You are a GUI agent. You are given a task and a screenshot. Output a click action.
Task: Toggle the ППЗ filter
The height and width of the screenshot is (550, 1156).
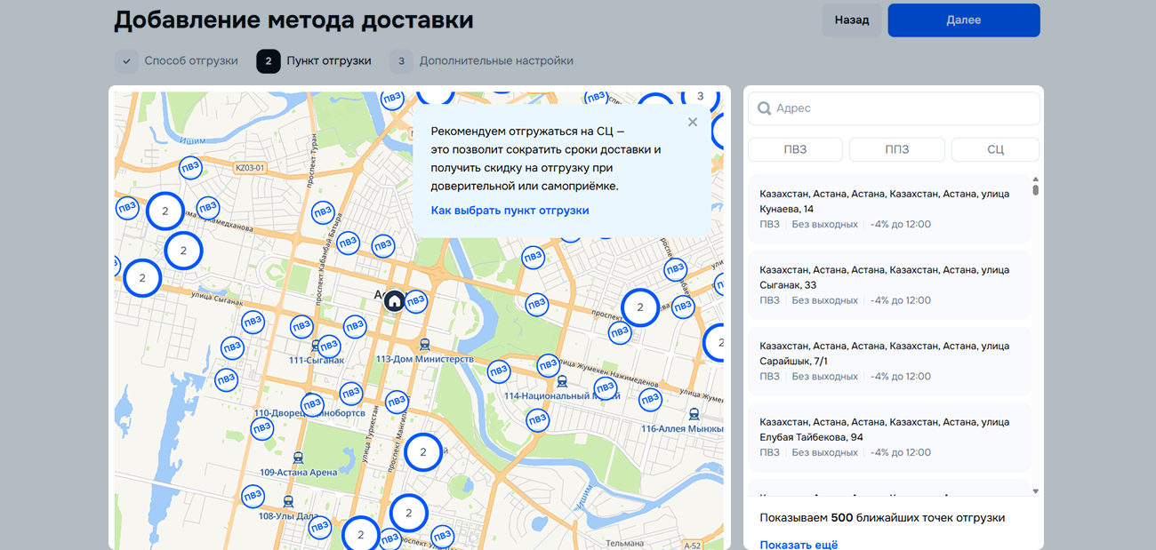(x=896, y=149)
